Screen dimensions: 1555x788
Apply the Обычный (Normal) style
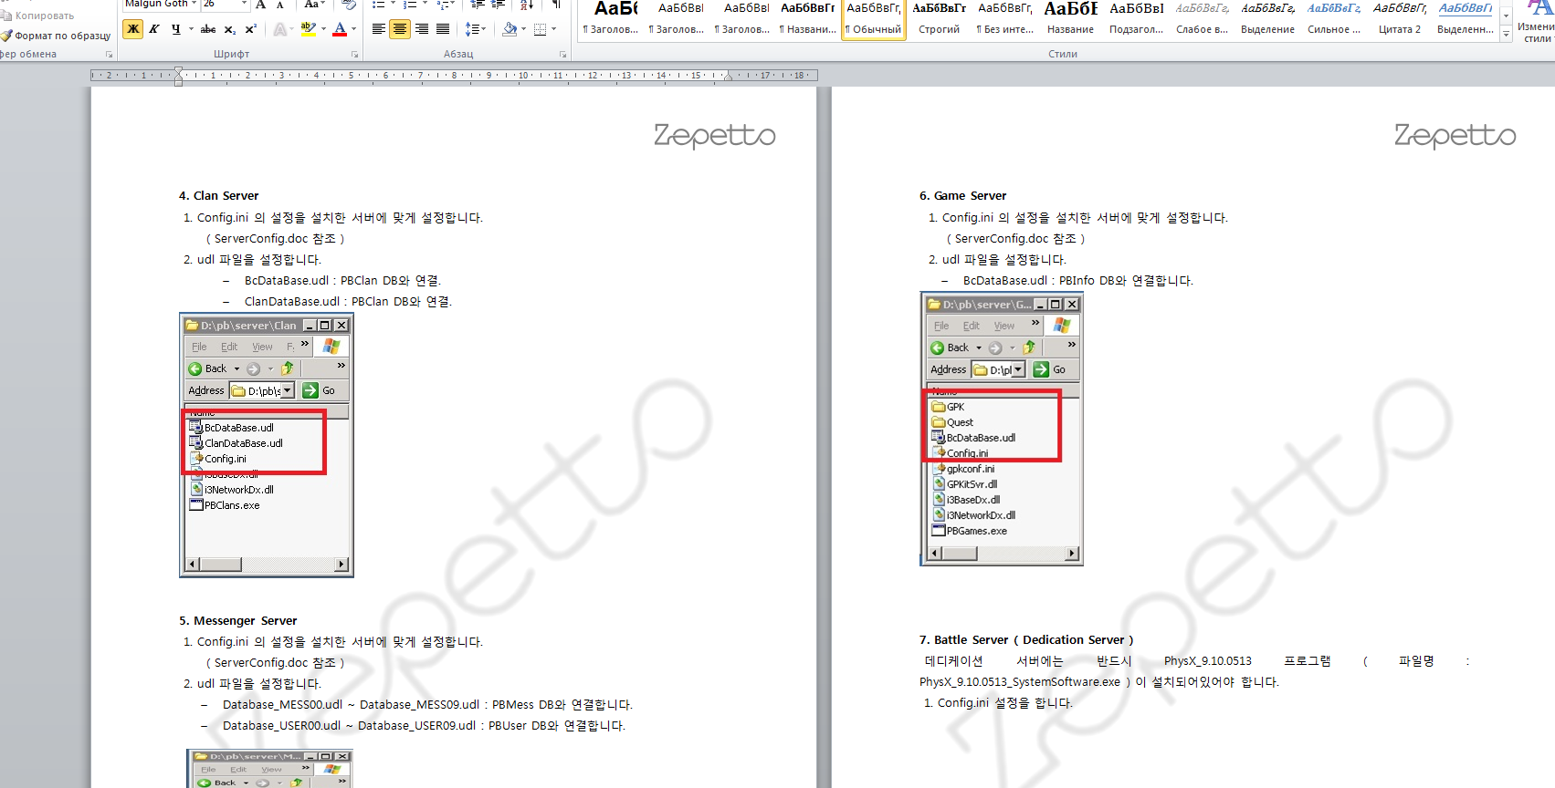(873, 19)
